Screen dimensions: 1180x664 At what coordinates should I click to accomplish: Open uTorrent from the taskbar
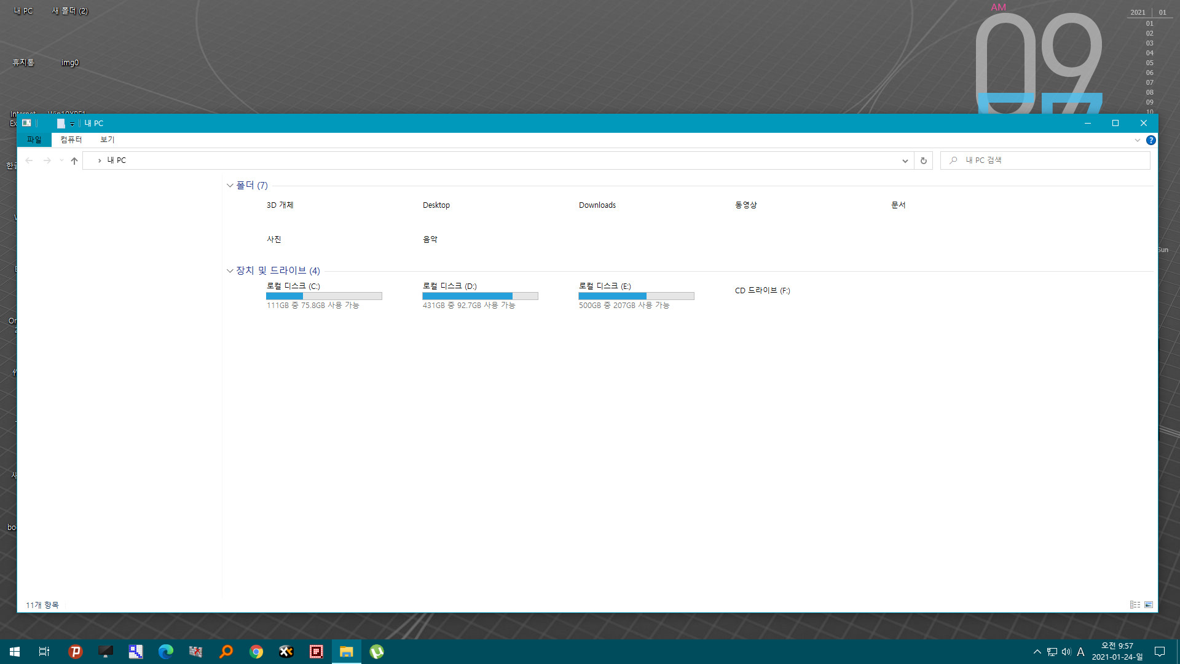coord(376,652)
